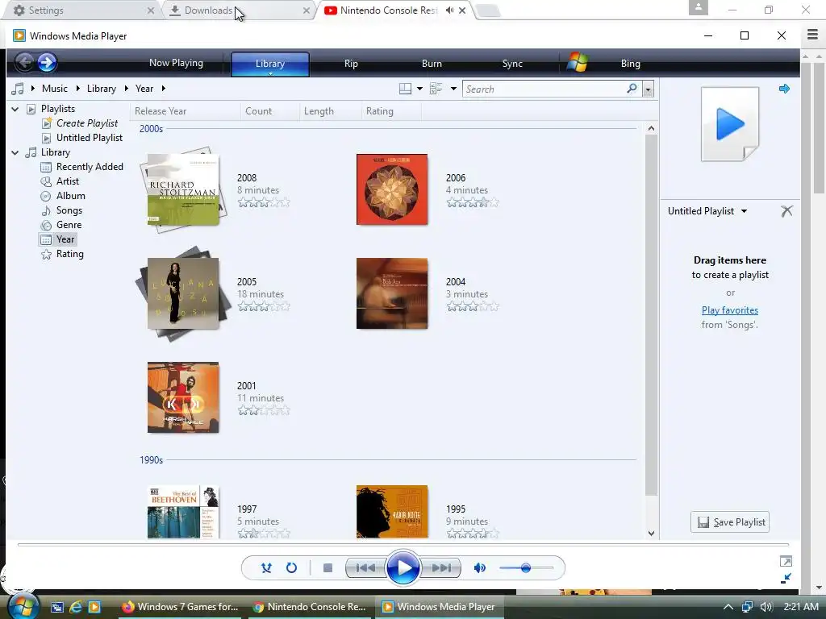The height and width of the screenshot is (619, 826).
Task: Turn shuffle on
Action: 266,567
